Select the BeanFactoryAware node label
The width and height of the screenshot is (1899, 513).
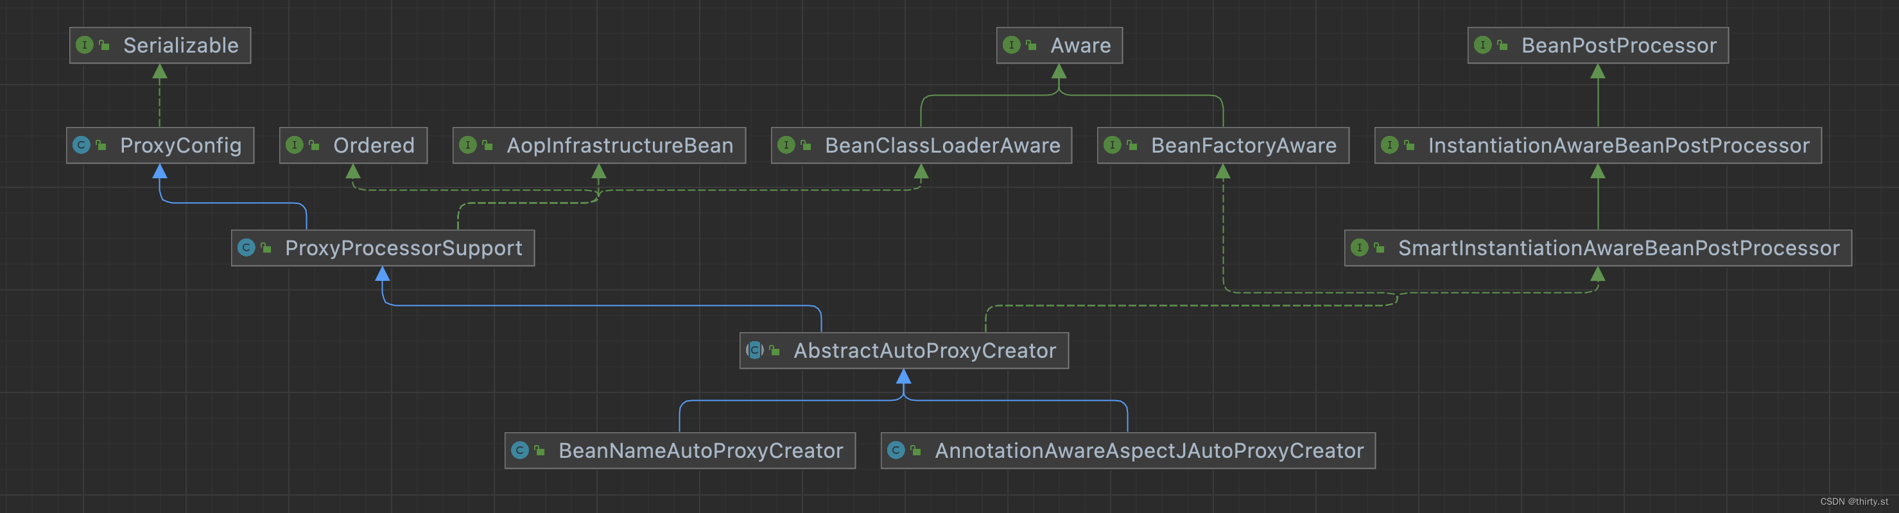point(1244,146)
